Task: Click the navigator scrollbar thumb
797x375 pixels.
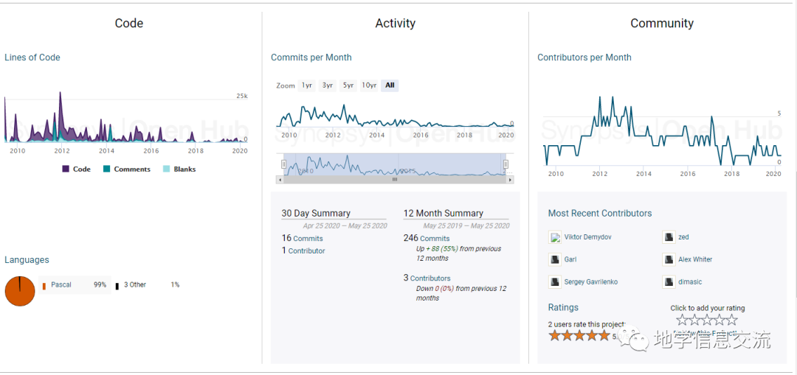Action: (x=394, y=180)
